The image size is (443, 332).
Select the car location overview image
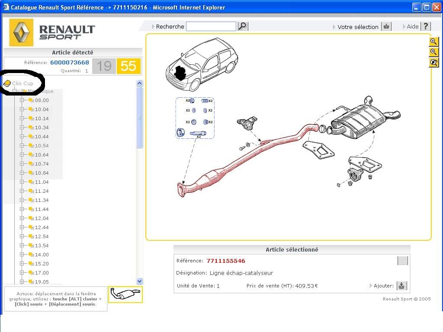(x=202, y=64)
